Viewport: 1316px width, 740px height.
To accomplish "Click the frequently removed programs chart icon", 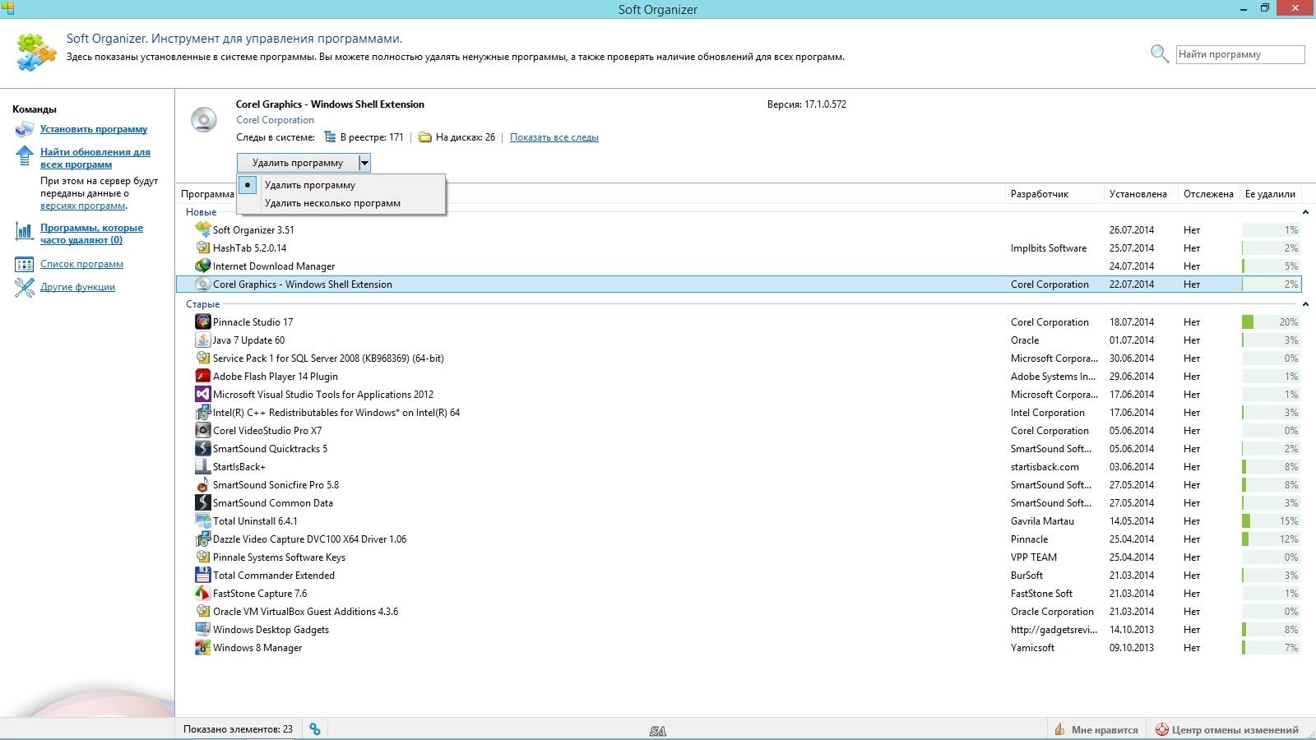I will (x=25, y=231).
